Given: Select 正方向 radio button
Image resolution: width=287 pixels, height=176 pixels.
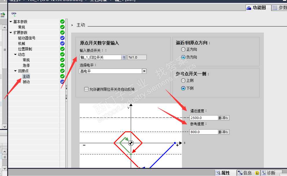Looking at the screenshot, I should point(183,49).
